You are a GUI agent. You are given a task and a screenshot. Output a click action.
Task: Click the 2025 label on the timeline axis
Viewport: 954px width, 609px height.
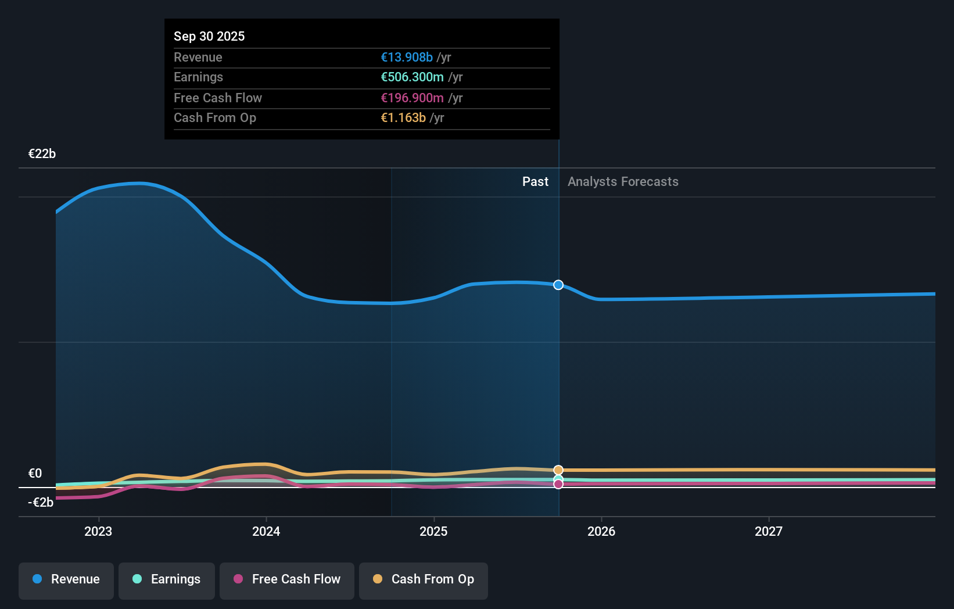coord(434,531)
